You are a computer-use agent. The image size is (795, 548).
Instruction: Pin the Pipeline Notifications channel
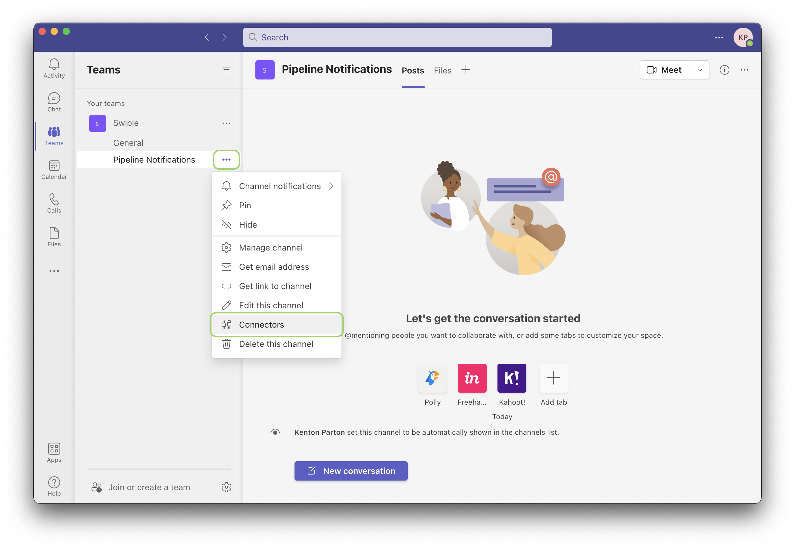tap(245, 205)
